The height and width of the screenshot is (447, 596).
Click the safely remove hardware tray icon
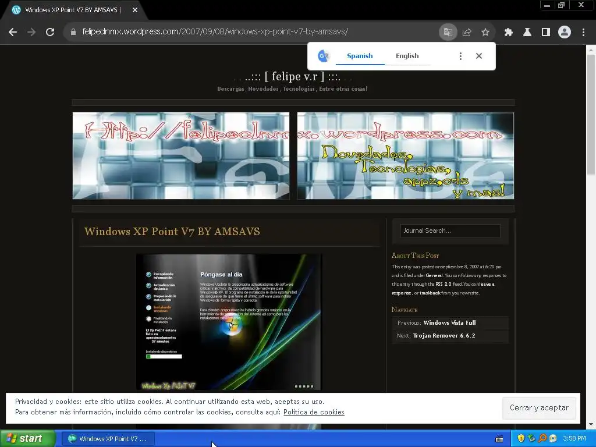tap(532, 439)
